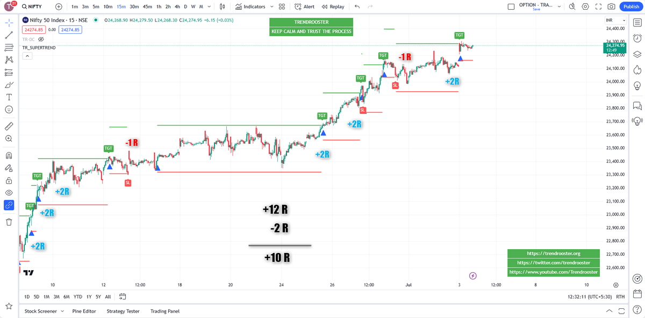
Task: Select the ruler measure tool
Action: [9, 126]
